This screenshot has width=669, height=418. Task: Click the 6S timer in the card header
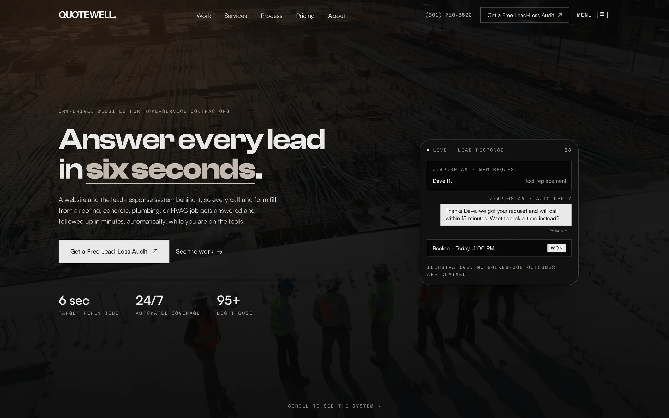click(x=568, y=150)
